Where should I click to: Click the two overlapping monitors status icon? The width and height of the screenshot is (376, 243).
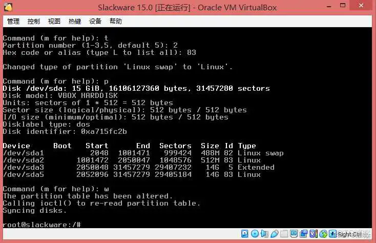pos(304,234)
